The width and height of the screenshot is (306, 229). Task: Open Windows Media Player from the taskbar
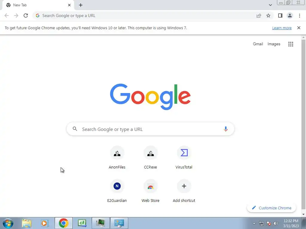coord(45,223)
